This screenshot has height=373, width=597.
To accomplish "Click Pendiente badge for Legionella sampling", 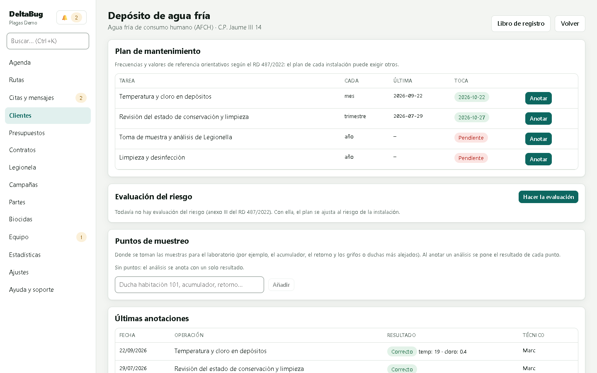I will [471, 138].
